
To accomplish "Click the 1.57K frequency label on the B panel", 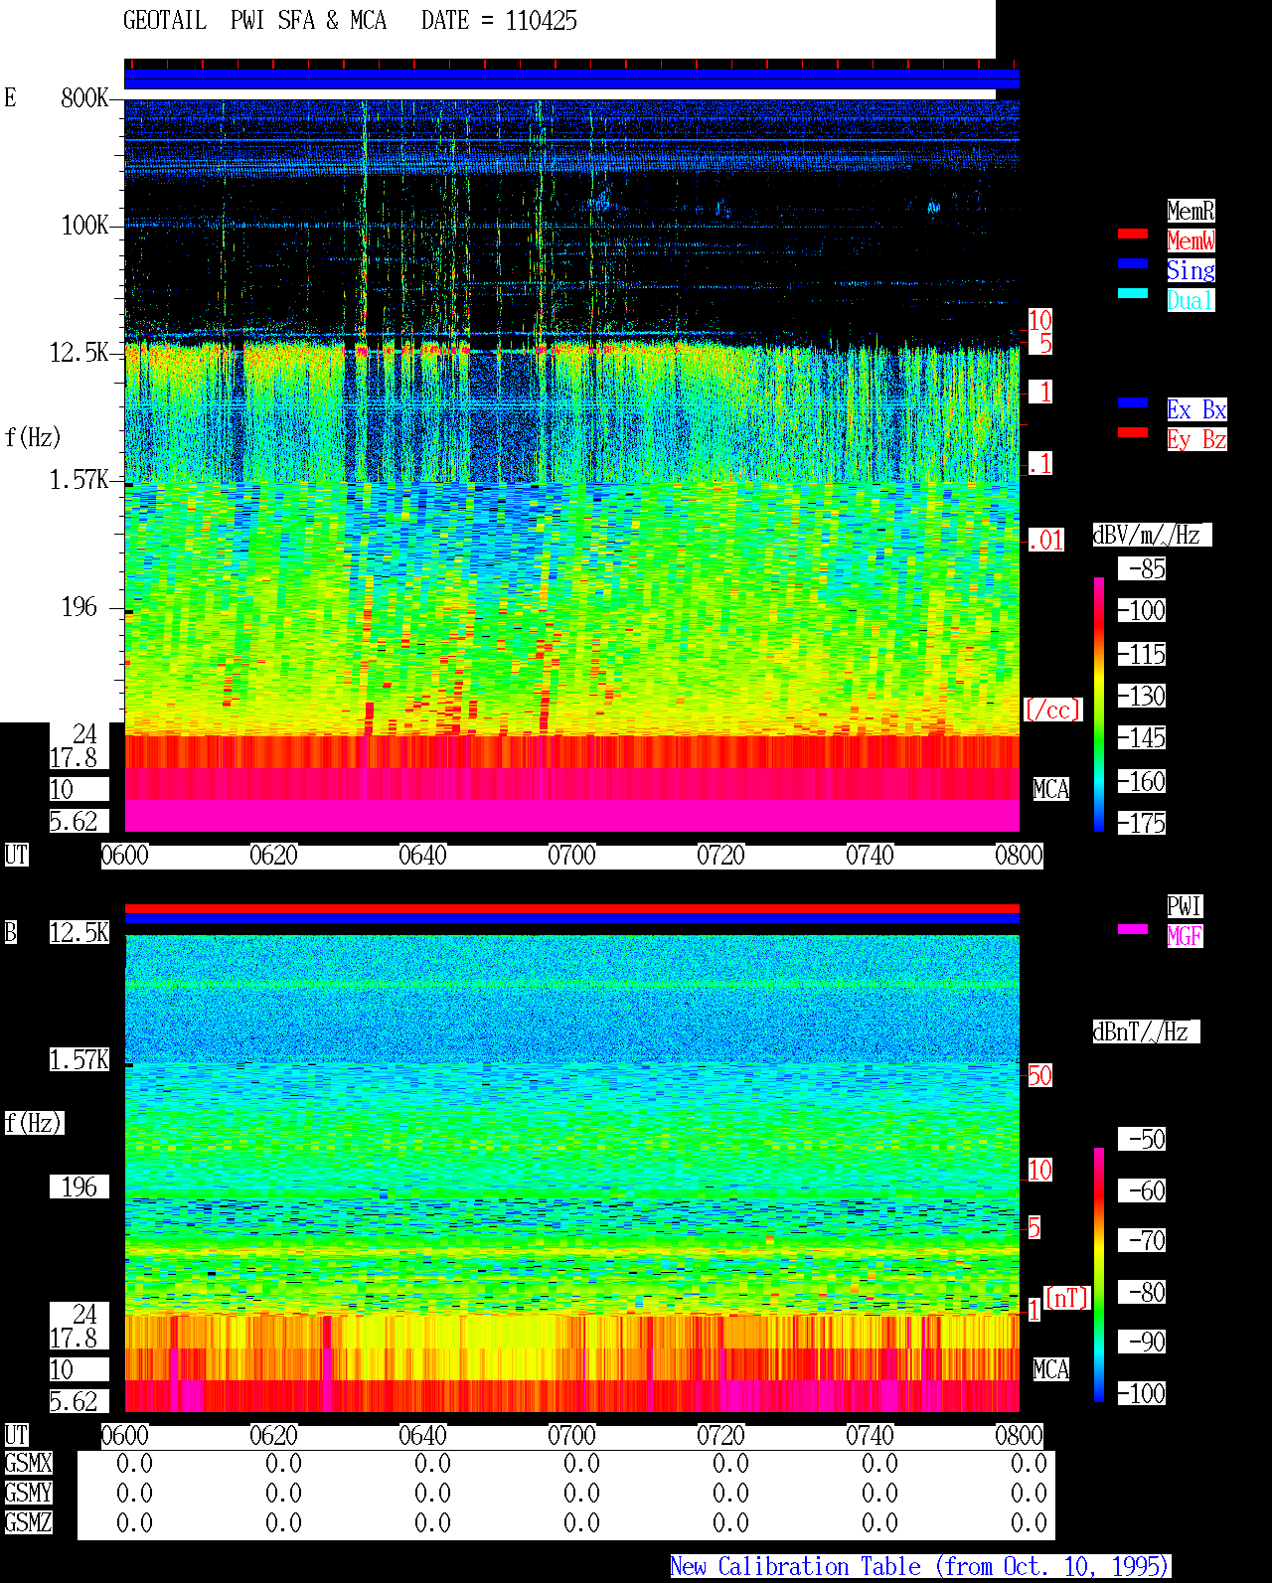I will (x=79, y=1060).
